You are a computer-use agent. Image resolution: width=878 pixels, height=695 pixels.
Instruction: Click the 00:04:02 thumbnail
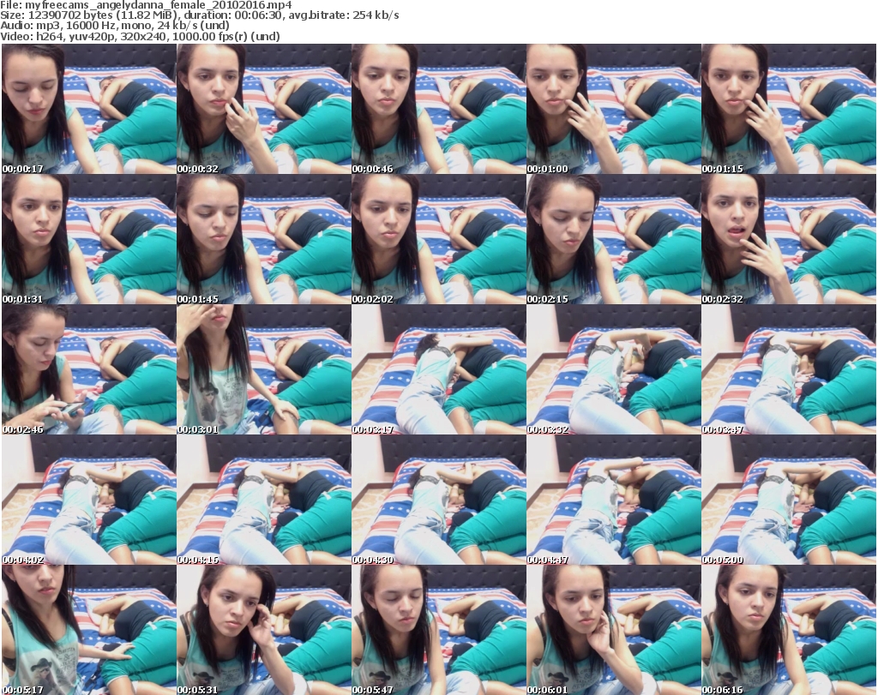pos(89,500)
